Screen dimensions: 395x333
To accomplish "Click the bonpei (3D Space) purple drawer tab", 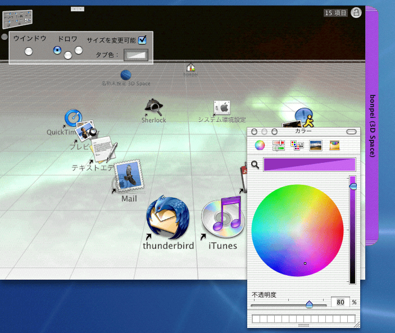I will point(372,126).
